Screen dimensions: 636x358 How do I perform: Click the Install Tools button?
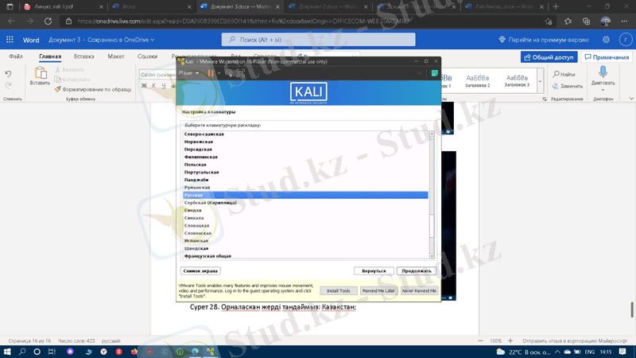338,290
